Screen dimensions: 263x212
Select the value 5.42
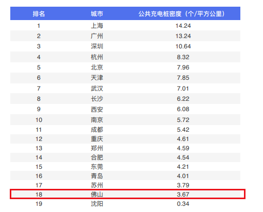183,130
